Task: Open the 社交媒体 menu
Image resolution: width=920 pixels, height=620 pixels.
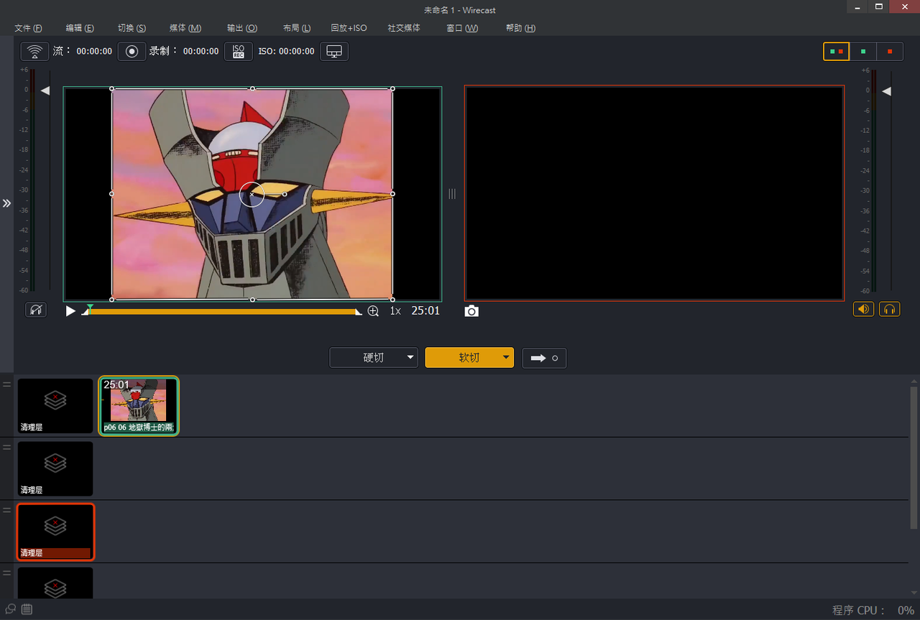Action: (404, 28)
